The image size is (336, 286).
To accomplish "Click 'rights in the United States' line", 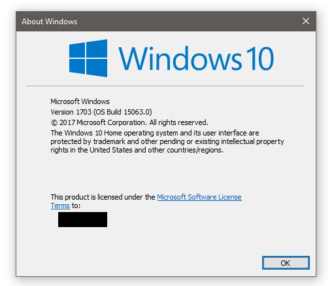I will click(137, 150).
